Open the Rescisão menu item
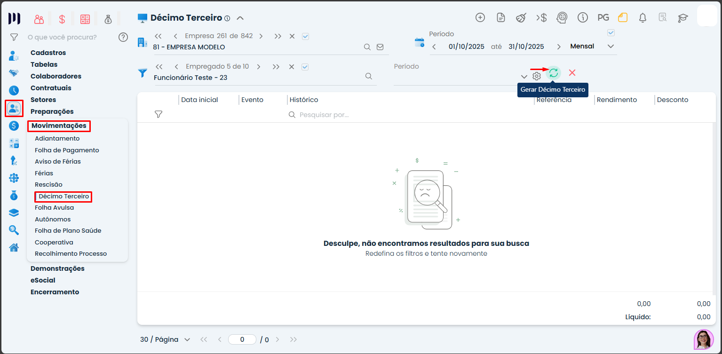The width and height of the screenshot is (722, 354). click(48, 185)
